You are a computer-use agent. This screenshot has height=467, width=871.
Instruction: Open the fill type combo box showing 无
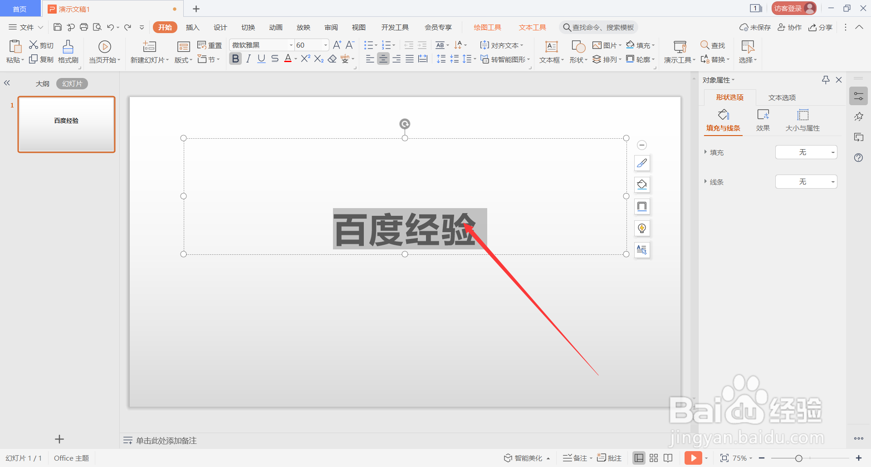806,152
